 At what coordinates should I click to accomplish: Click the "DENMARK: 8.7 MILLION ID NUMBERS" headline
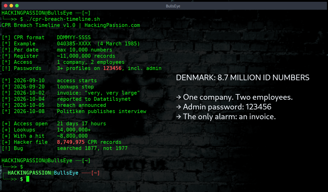coord(243,78)
